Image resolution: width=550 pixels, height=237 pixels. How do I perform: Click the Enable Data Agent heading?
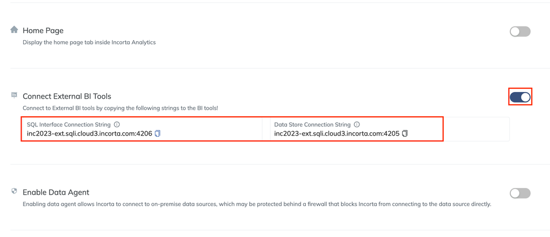click(x=56, y=192)
